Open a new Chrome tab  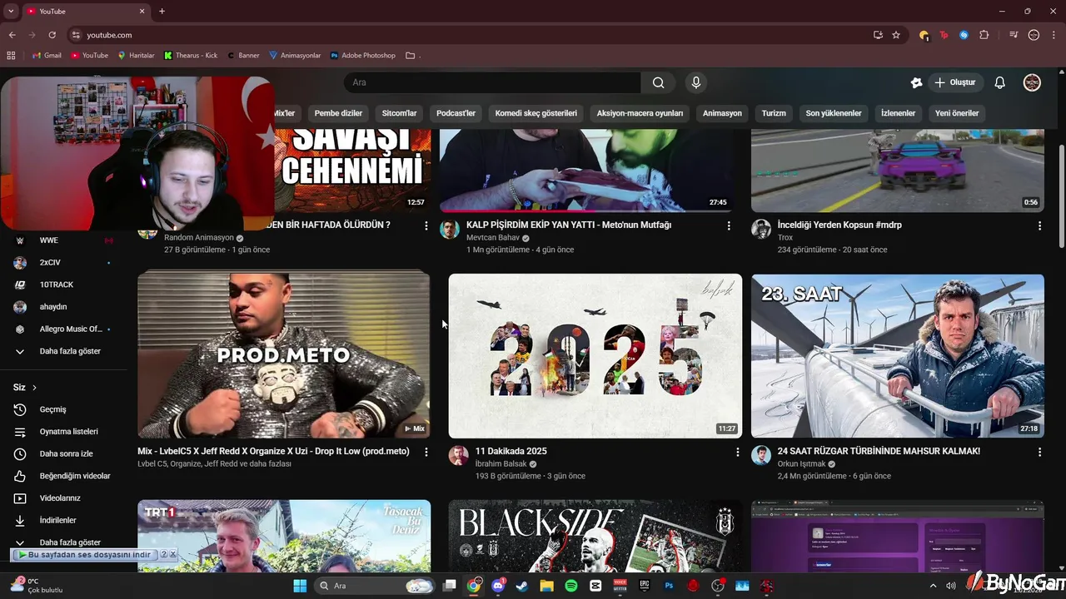point(162,12)
